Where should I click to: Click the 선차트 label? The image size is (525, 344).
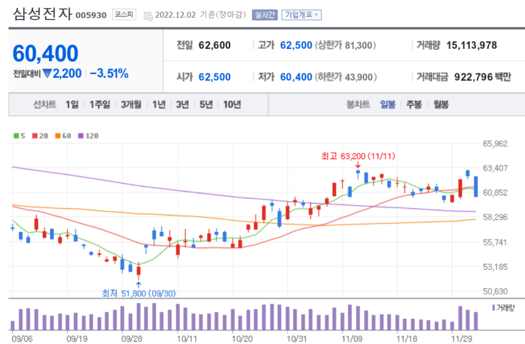point(45,104)
